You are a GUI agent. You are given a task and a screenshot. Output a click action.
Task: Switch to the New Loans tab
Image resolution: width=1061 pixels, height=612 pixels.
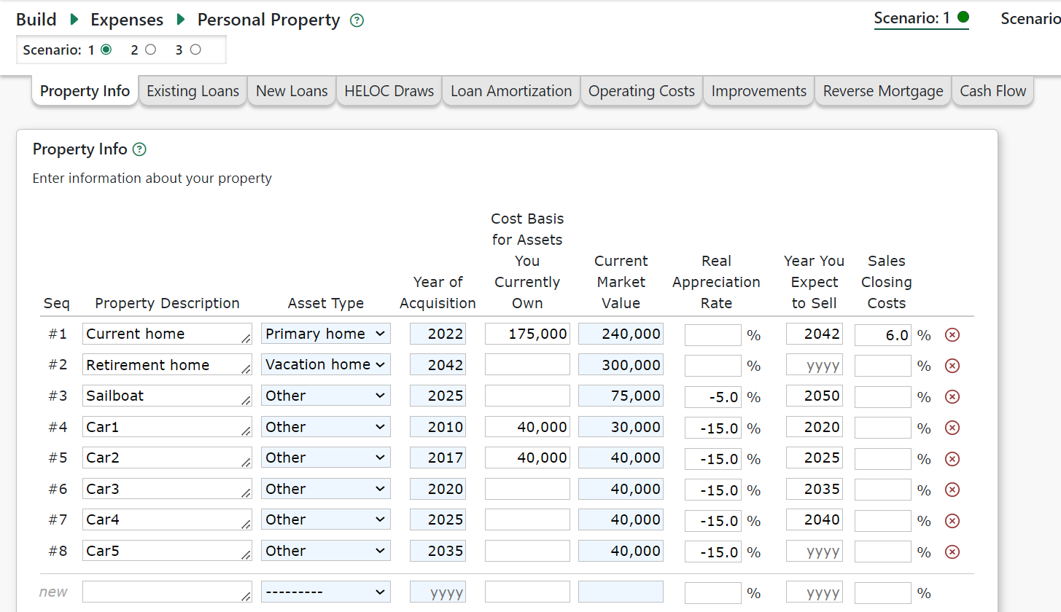292,91
